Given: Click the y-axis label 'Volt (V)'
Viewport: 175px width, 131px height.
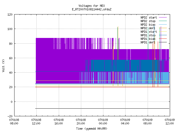Looking at the screenshot, I should pos(3,66).
